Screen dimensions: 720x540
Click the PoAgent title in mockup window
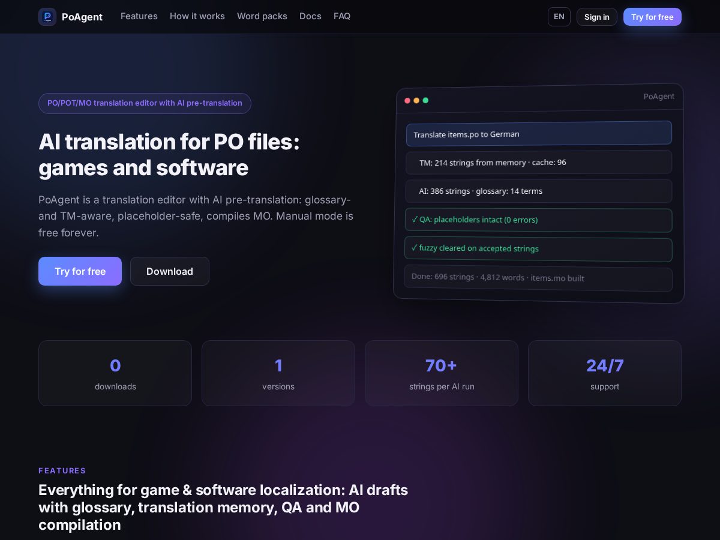click(x=659, y=96)
